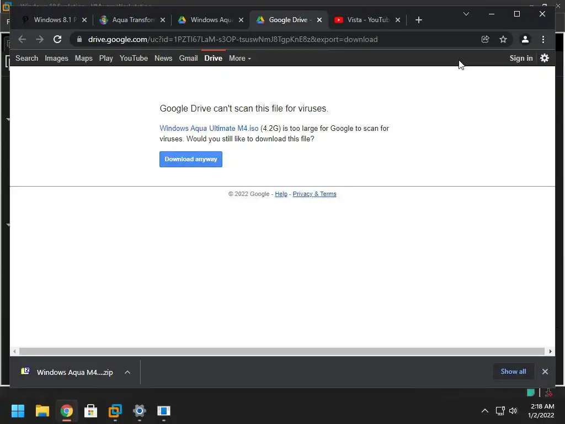Image resolution: width=565 pixels, height=424 pixels.
Task: Open tab search dropdown
Action: click(466, 14)
